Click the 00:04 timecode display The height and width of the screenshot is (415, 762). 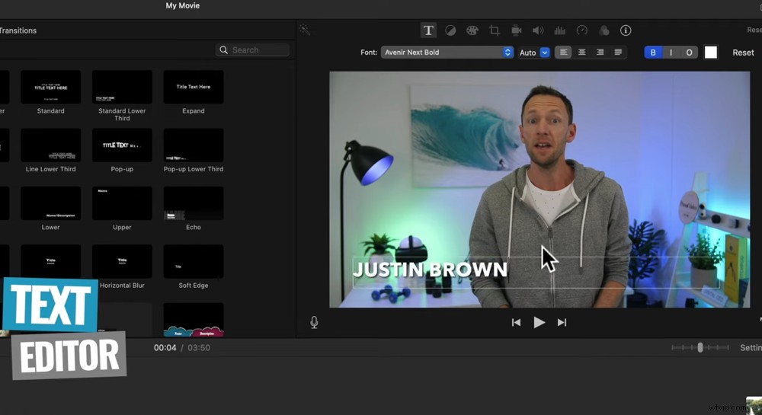(x=165, y=348)
